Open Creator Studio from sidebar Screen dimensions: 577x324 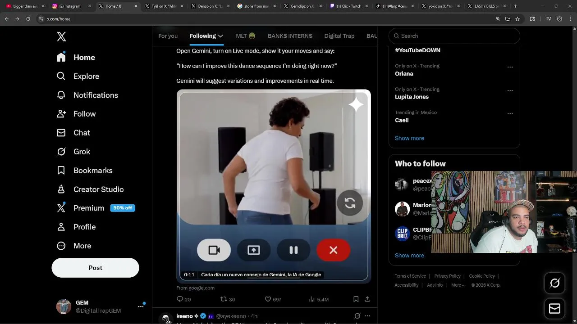[90, 189]
